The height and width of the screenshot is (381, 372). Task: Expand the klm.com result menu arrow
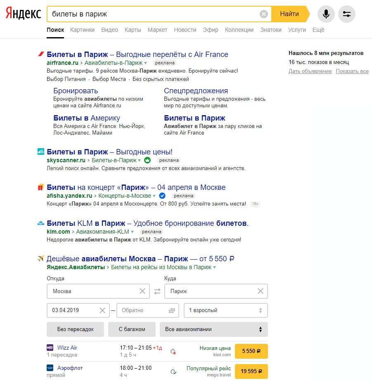(x=132, y=232)
